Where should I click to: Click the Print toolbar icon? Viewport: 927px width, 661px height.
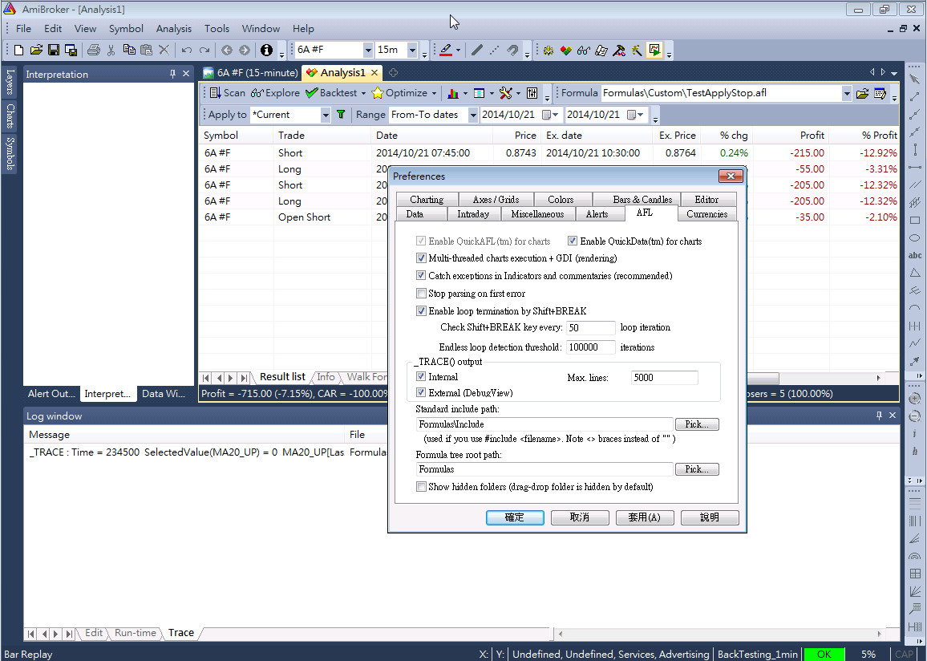pos(93,51)
